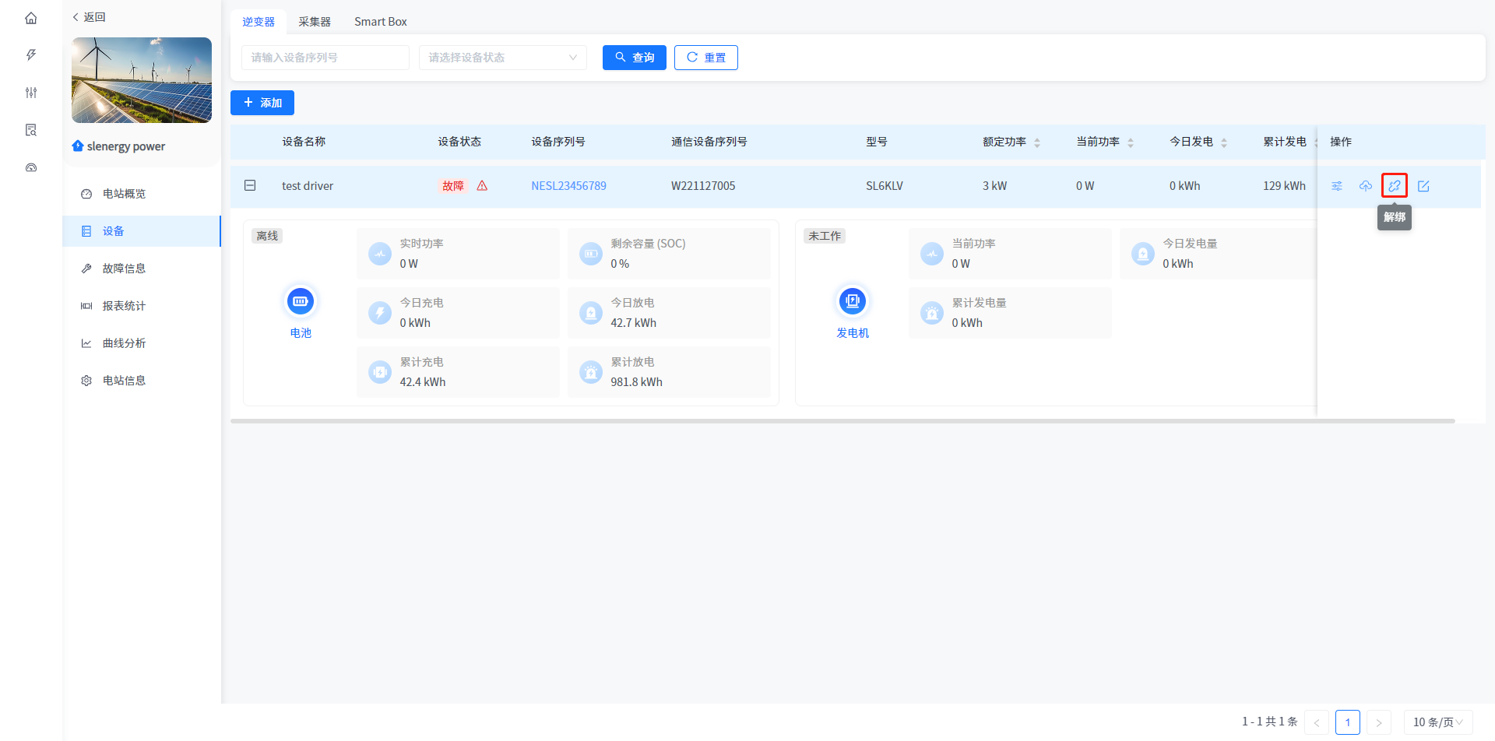Viewport: 1495px width, 741px height.
Task: Click lightning bolt icon in left rail
Action: (31, 55)
